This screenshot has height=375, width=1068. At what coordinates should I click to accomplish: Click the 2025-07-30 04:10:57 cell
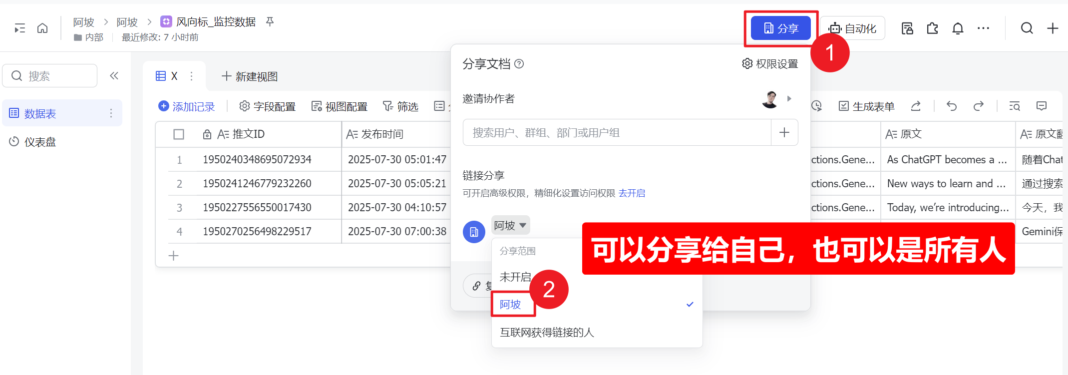coord(397,208)
